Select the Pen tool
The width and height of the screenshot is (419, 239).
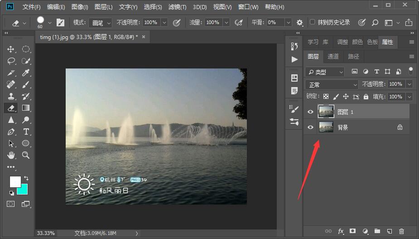pyautogui.click(x=11, y=132)
